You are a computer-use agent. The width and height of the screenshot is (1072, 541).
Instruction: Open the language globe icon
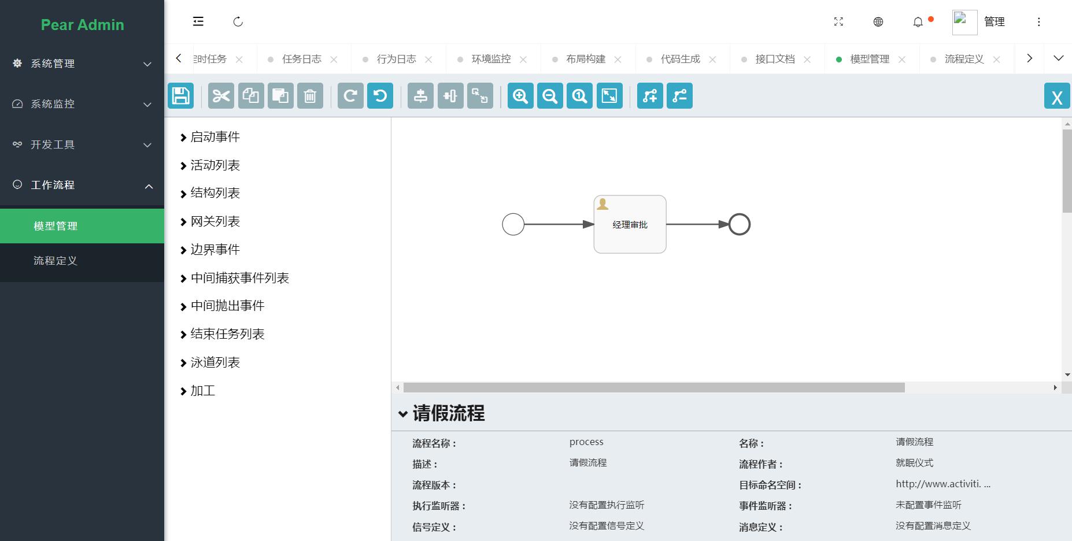(878, 22)
